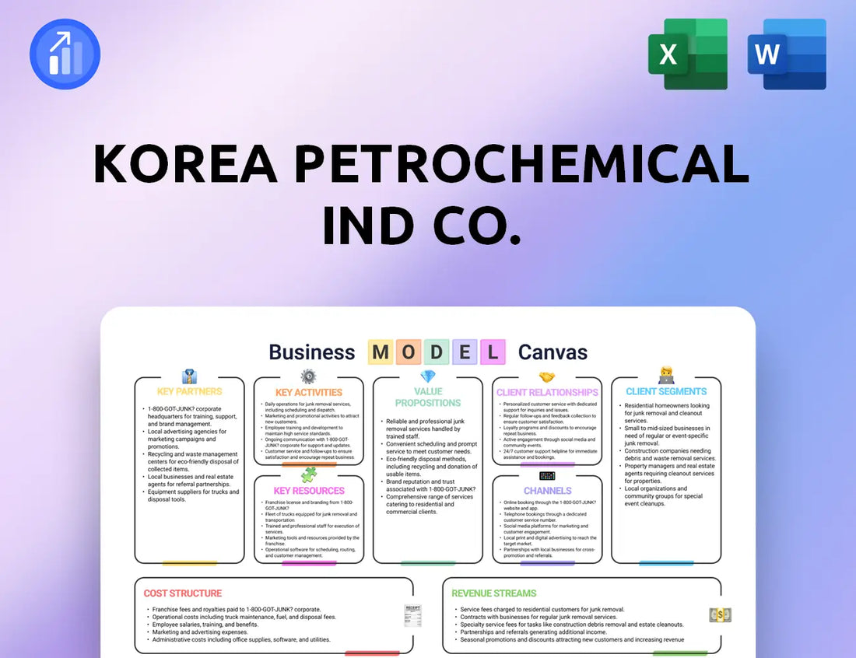This screenshot has width=856, height=658.
Task: Click the VALUE PROPOSITIONS heading
Action: 428,397
